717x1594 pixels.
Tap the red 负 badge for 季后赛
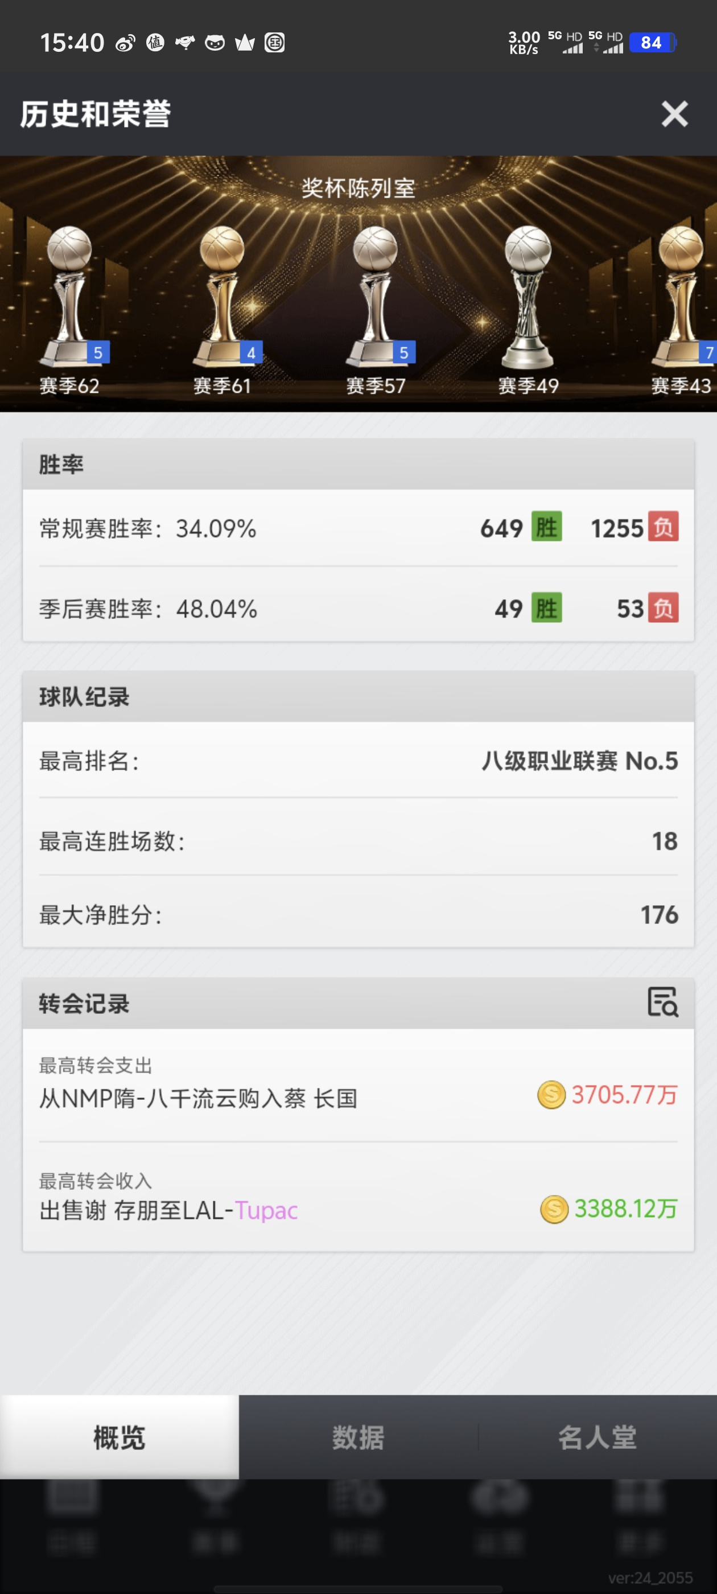coord(663,607)
